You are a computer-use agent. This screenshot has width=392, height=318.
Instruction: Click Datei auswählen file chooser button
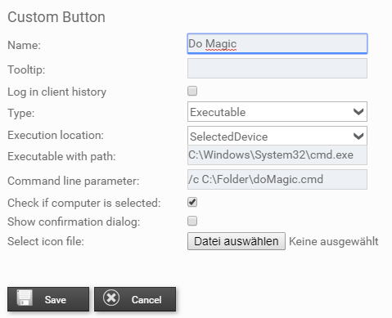coord(237,241)
